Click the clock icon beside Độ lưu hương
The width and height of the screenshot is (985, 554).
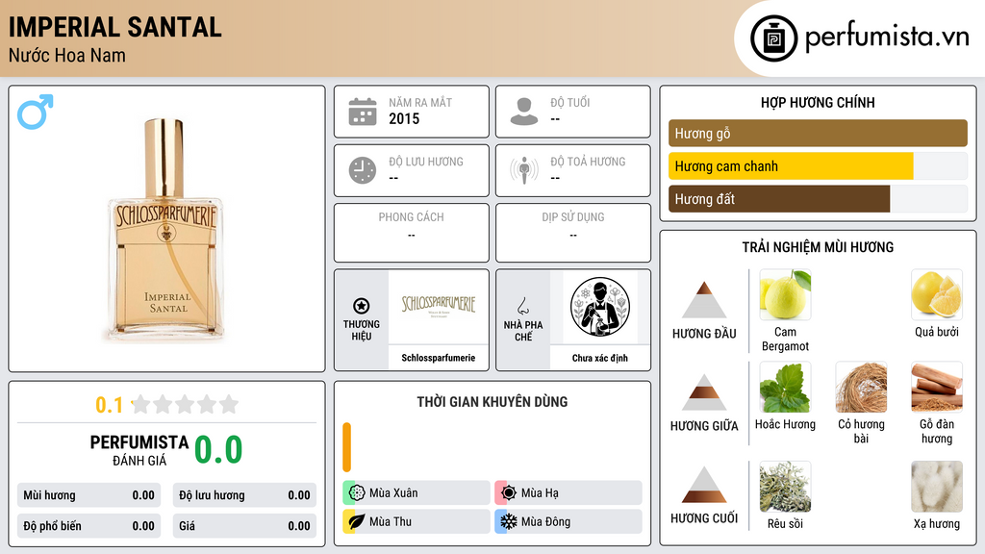point(363,171)
